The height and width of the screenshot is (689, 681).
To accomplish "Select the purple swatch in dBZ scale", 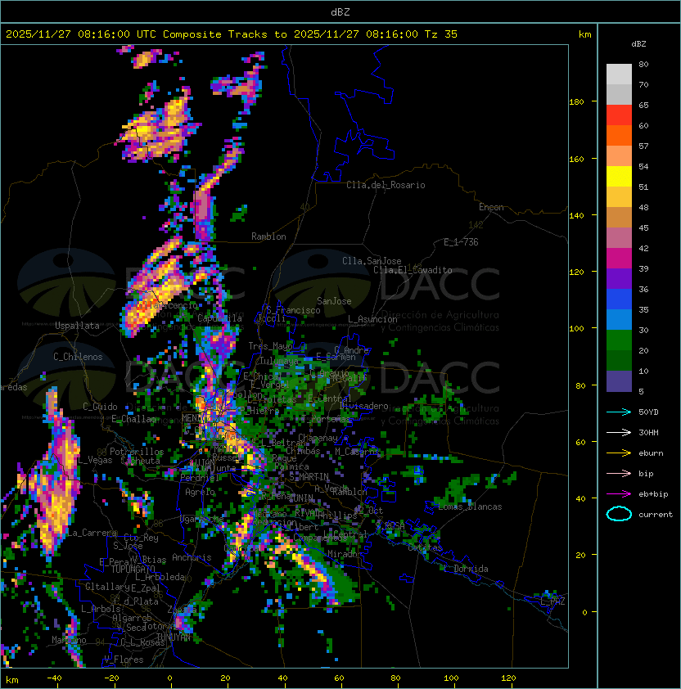I will pyautogui.click(x=619, y=278).
